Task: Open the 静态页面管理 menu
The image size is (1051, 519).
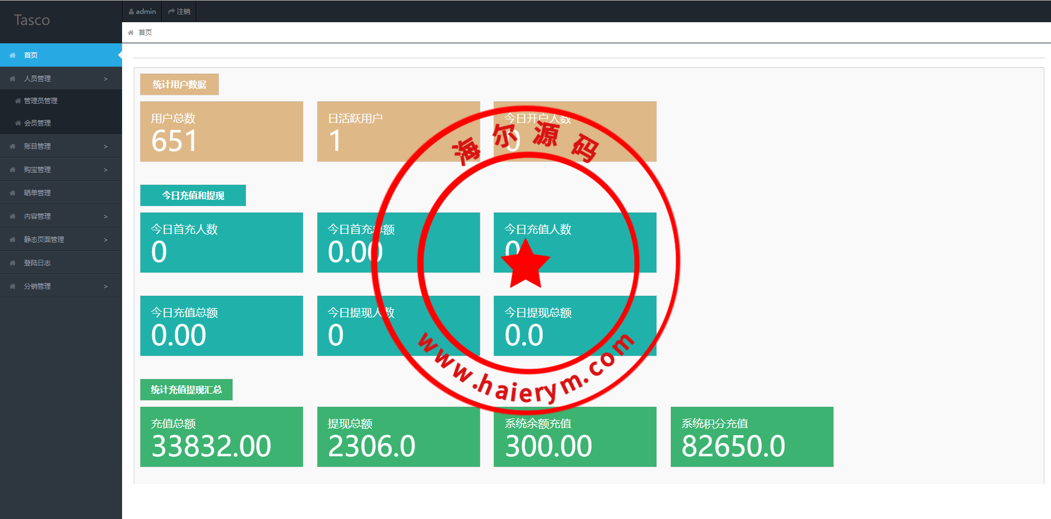Action: click(x=44, y=240)
